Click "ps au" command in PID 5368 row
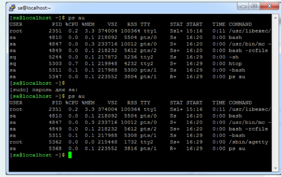281x177 pixels. click(237, 149)
